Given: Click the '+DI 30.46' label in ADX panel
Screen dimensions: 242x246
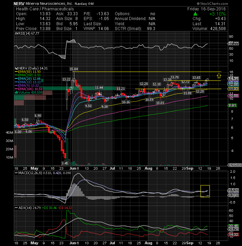Looking at the screenshot, I should (x=49, y=208).
